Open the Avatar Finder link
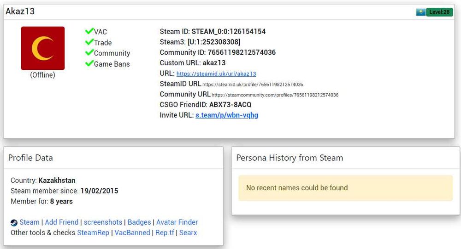Image resolution: width=461 pixels, height=249 pixels. (177, 222)
